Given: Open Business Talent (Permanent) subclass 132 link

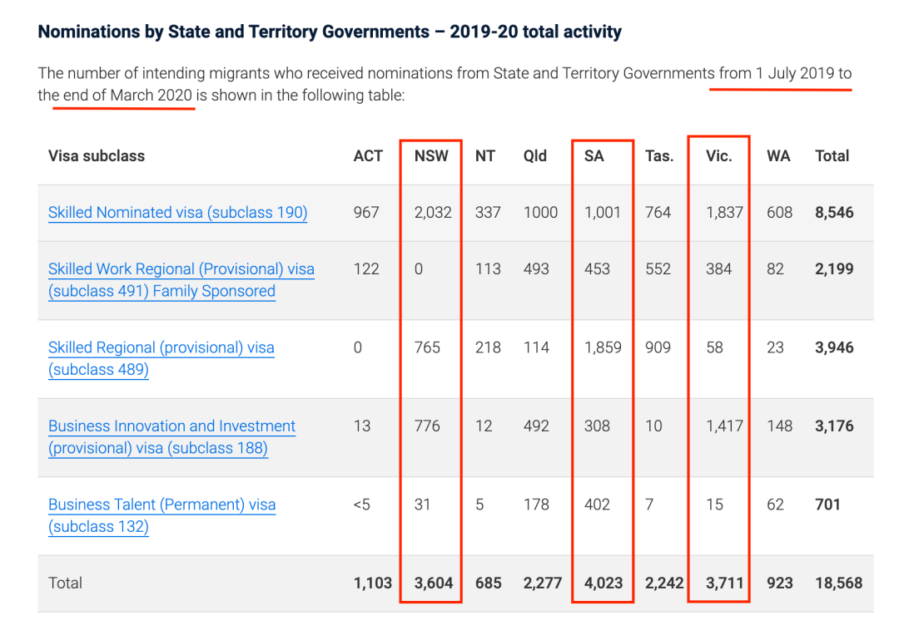Looking at the screenshot, I should point(161,515).
